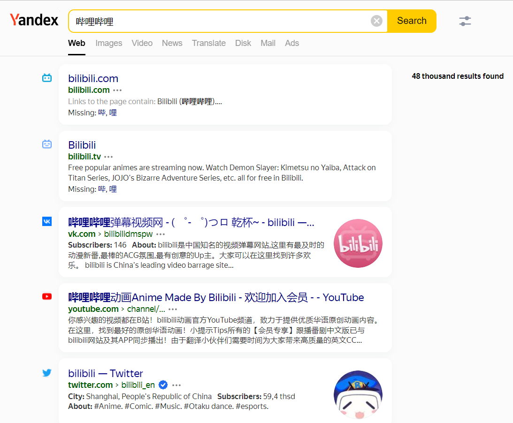Click the green bilibili.tv URL
The width and height of the screenshot is (513, 423).
(84, 157)
